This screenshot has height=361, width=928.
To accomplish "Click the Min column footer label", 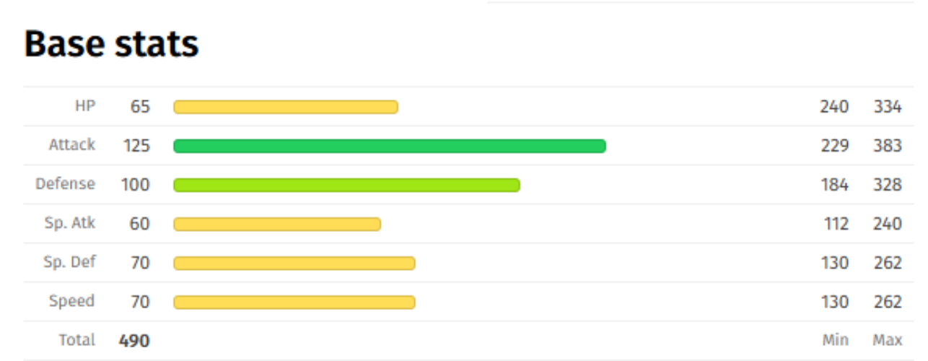I will click(836, 340).
